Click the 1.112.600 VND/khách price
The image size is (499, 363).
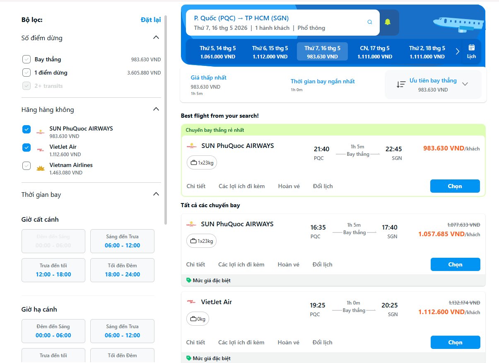(x=449, y=312)
